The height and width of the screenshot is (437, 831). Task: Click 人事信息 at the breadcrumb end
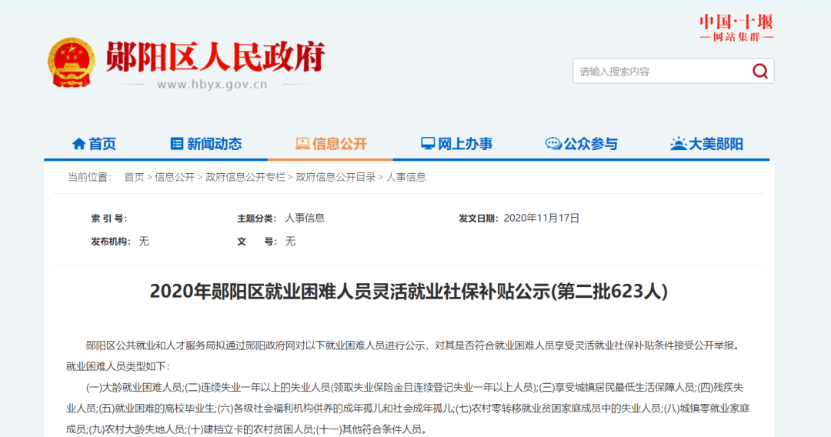(405, 177)
